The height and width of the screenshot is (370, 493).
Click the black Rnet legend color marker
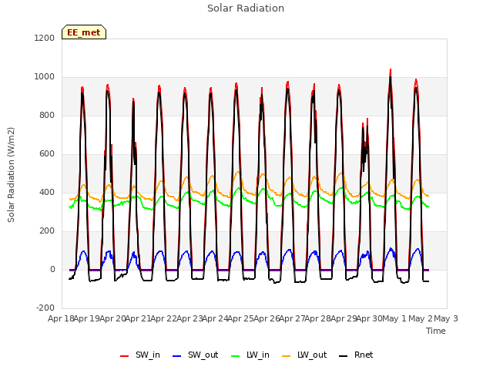click(x=344, y=356)
